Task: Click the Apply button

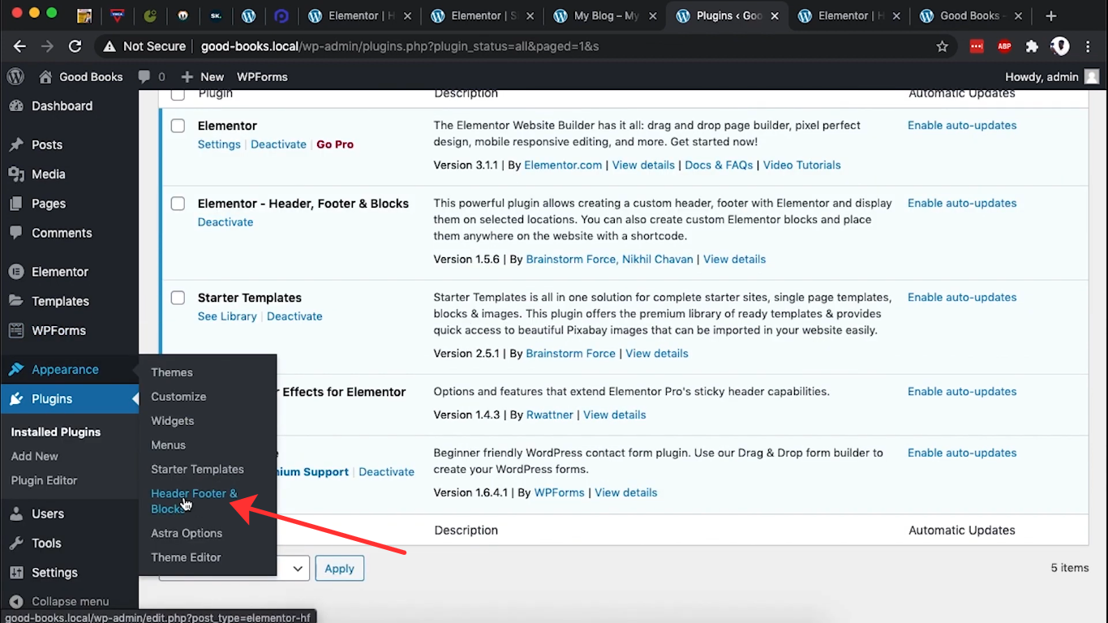Action: point(339,568)
